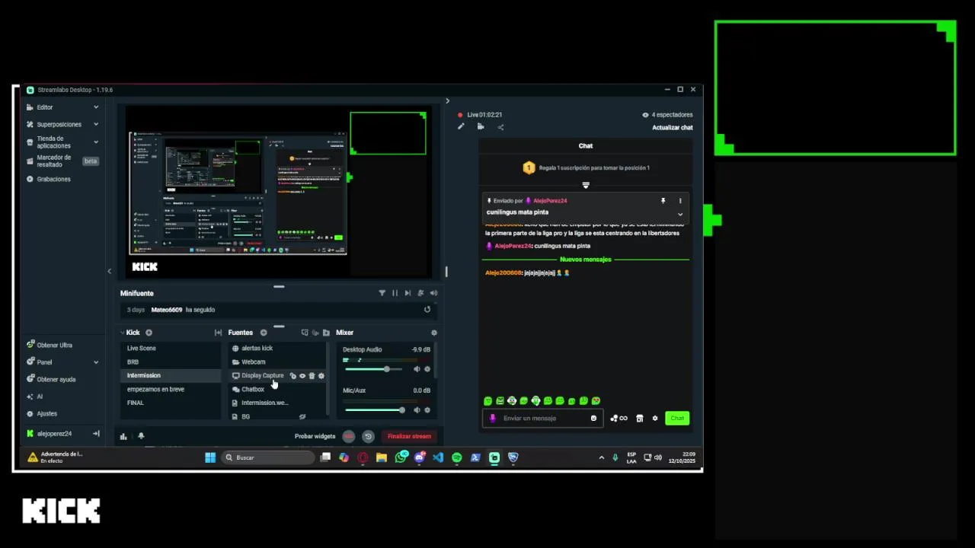975x548 pixels.
Task: Expand the Panel chevron
Action: pyautogui.click(x=96, y=362)
